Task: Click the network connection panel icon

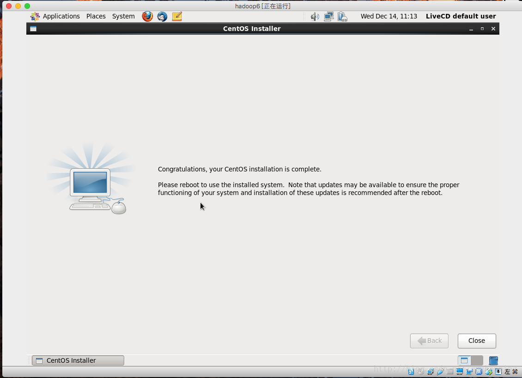Action: tap(329, 17)
